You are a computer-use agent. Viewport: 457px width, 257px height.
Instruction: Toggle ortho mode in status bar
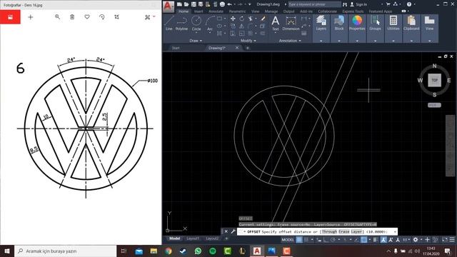(x=326, y=240)
